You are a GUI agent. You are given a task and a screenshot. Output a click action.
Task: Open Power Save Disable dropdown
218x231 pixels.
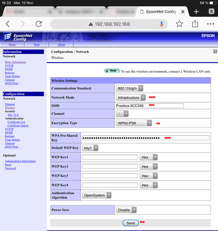[126, 210]
